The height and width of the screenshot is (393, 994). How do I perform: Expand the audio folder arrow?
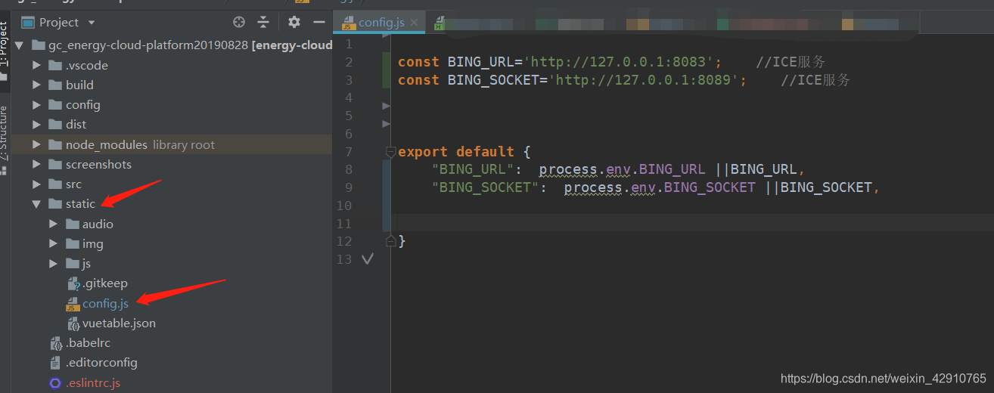(53, 224)
